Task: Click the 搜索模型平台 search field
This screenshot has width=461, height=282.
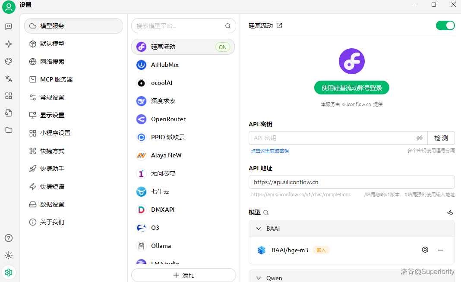Action: click(179, 26)
